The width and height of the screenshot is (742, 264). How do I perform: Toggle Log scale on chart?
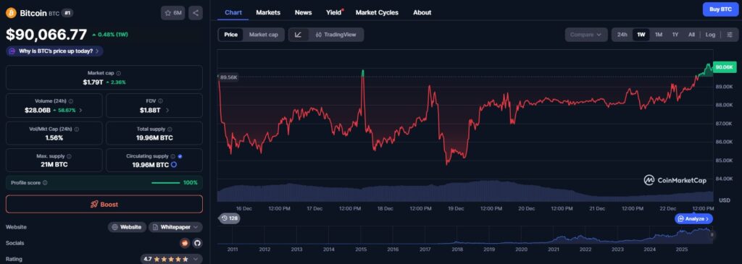pyautogui.click(x=710, y=35)
